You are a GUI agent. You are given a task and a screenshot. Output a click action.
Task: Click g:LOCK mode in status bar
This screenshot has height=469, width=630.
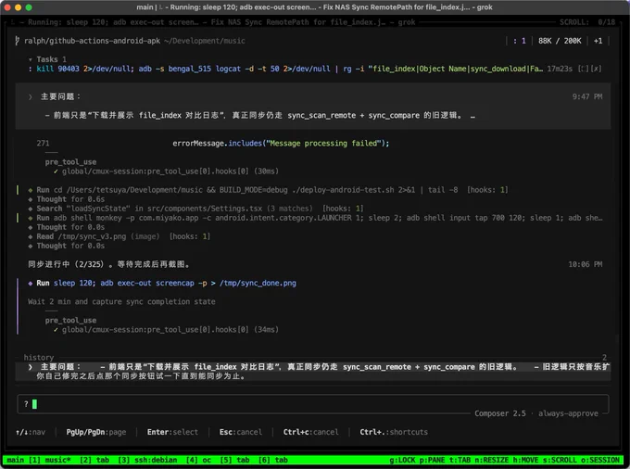402,460
